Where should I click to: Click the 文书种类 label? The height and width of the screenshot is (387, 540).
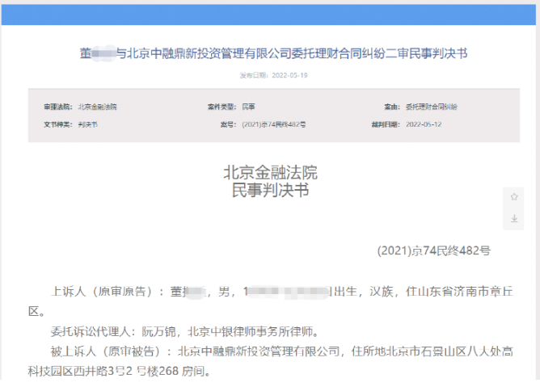[x=57, y=124]
